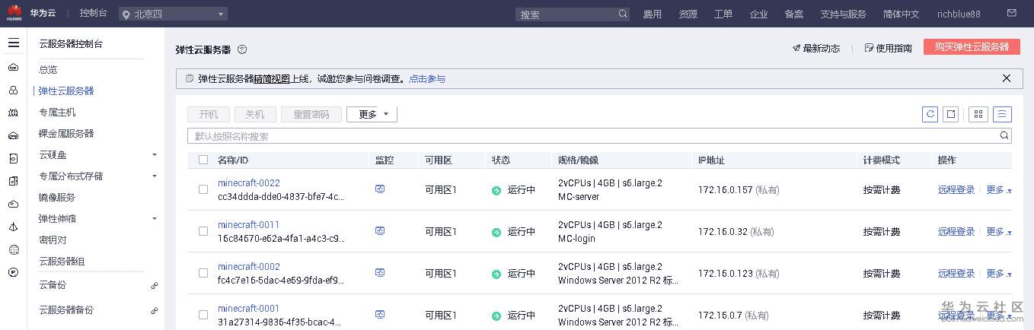Click the search magnifier in top bar
1034x330 pixels.
point(623,14)
